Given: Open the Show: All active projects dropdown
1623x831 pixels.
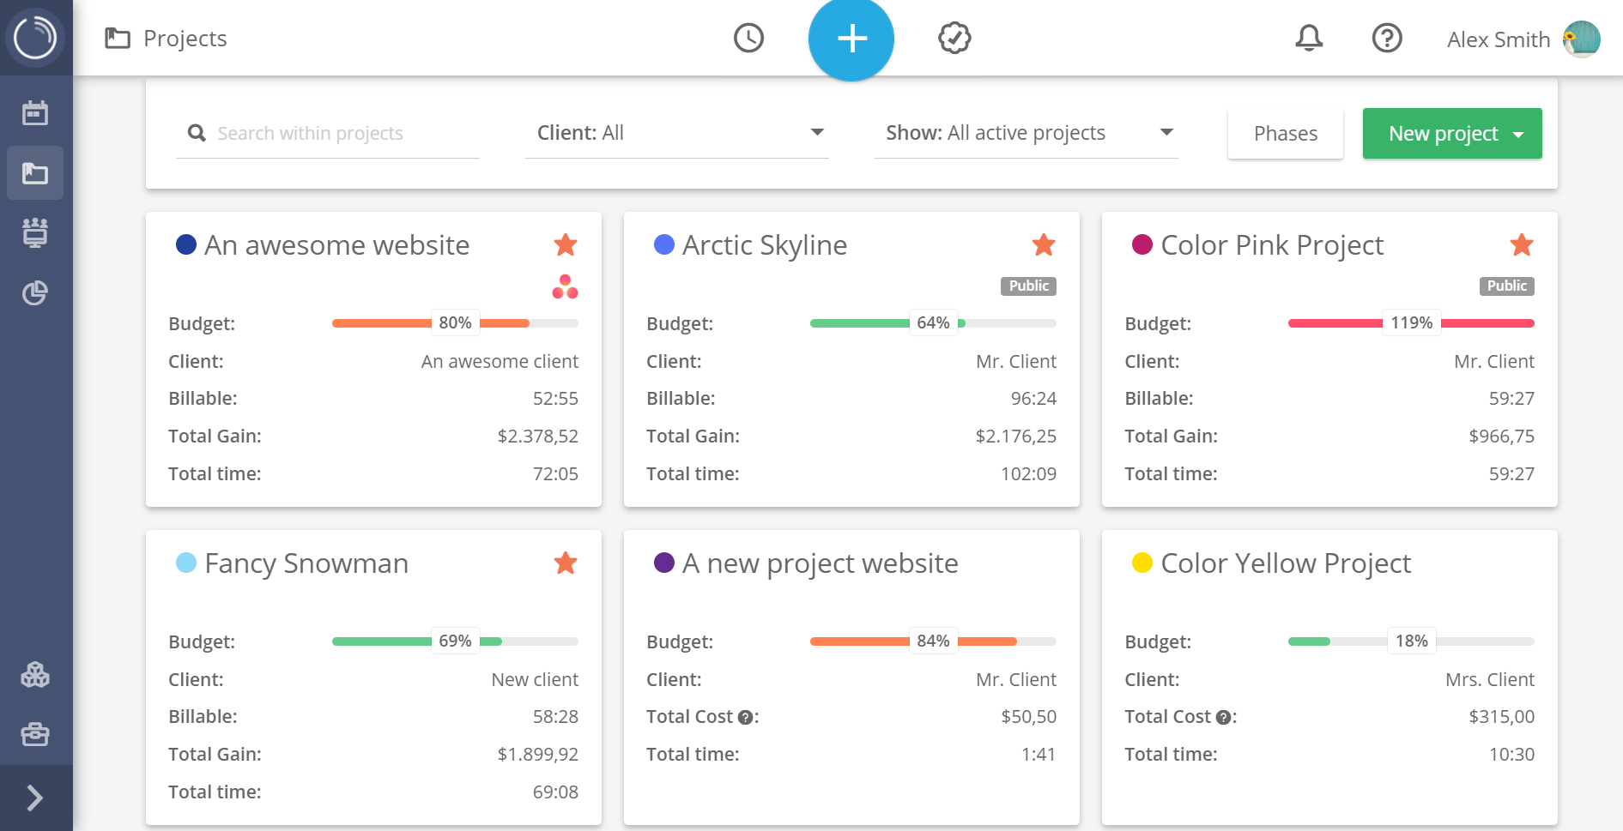Looking at the screenshot, I should (1026, 133).
